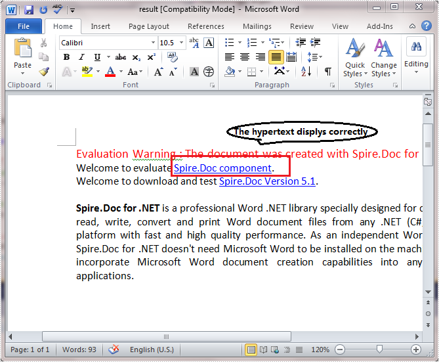This screenshot has width=439, height=362.
Task: Customize Quick Access Toolbar dropdown
Action: pyautogui.click(x=73, y=11)
